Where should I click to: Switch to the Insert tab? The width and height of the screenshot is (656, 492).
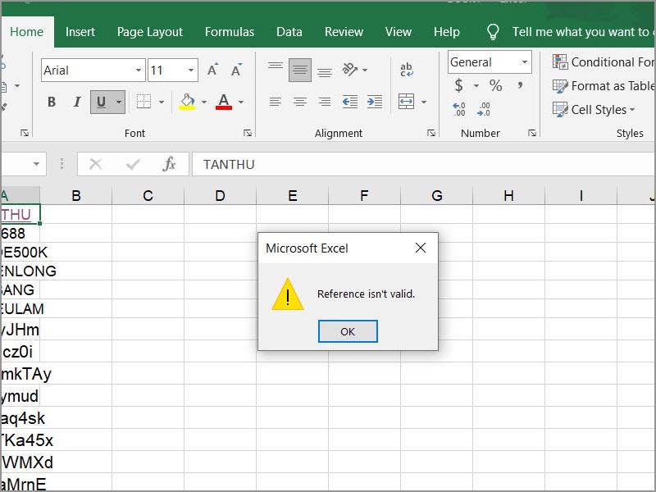80,32
